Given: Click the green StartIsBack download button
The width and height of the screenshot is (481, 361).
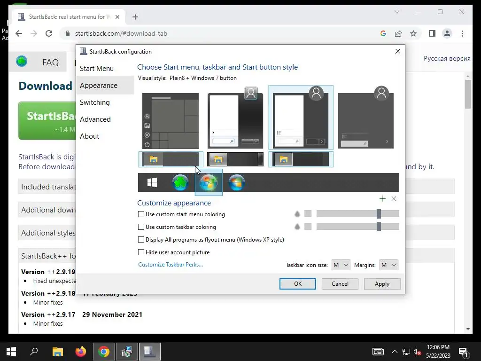Looking at the screenshot, I should click(x=47, y=121).
